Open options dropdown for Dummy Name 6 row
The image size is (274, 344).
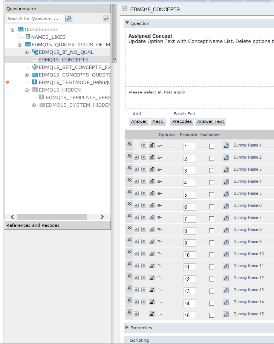pyautogui.click(x=160, y=206)
